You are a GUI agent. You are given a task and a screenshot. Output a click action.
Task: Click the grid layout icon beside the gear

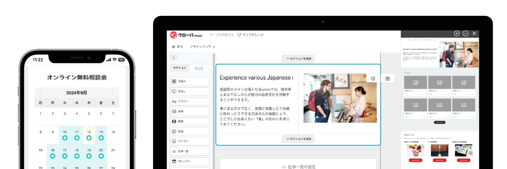point(388,78)
